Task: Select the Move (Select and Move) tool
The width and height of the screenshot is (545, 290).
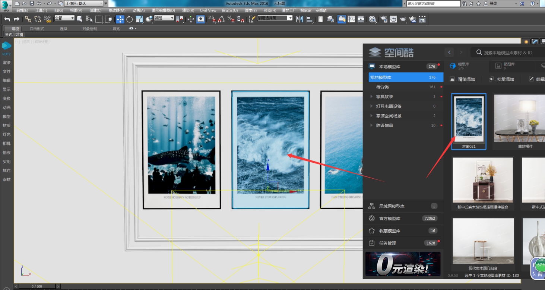Action: (x=120, y=19)
